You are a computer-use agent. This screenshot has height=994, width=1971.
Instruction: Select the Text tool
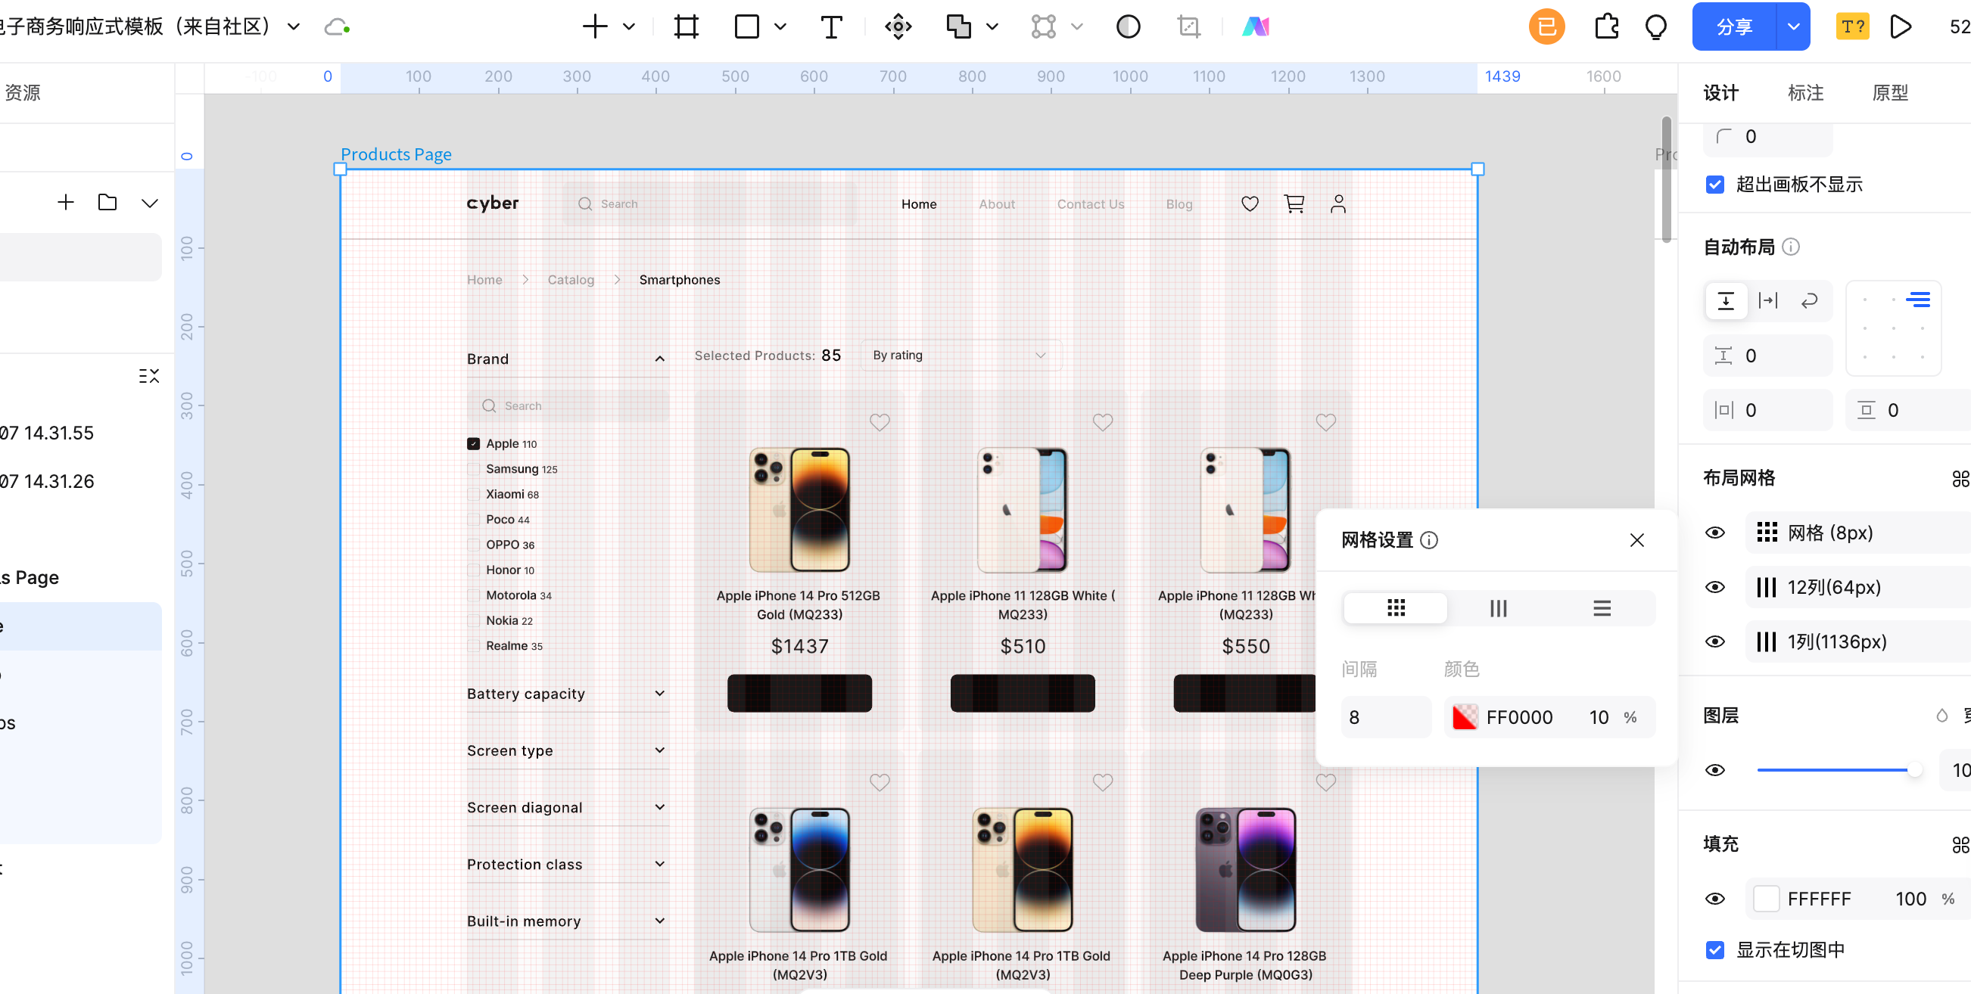pos(831,27)
